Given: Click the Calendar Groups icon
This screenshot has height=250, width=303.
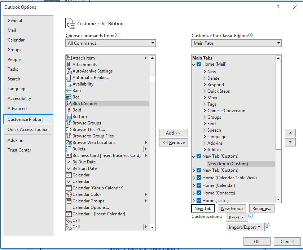Looking at the screenshot, I should click(69, 201).
